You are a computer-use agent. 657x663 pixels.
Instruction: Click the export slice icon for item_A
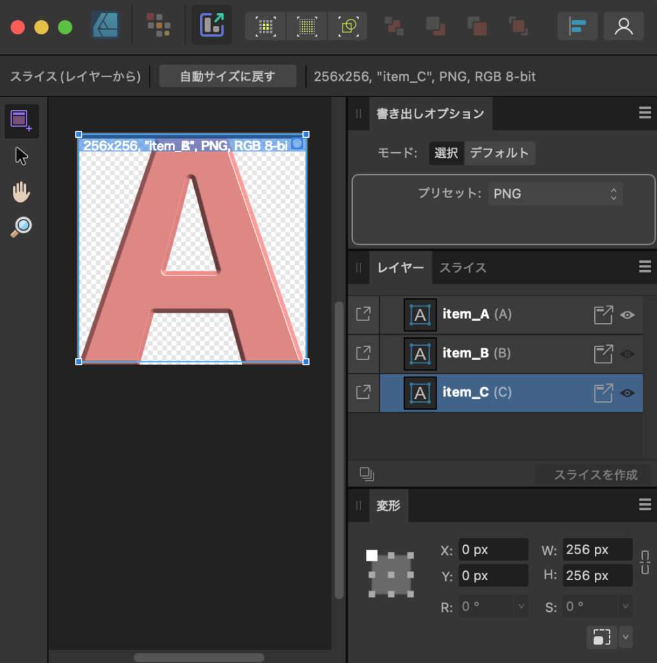(x=603, y=315)
